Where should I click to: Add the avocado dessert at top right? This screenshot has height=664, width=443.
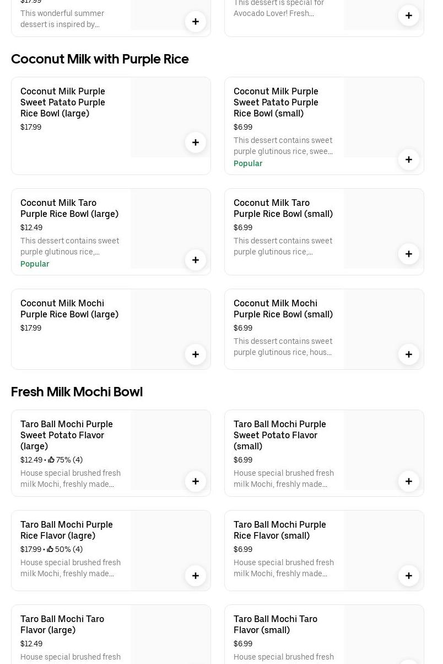(409, 15)
